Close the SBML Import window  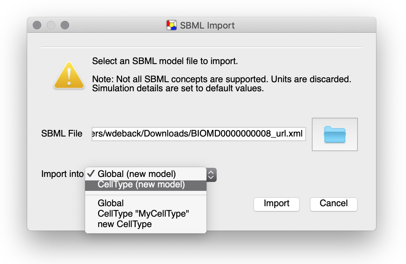click(x=37, y=25)
